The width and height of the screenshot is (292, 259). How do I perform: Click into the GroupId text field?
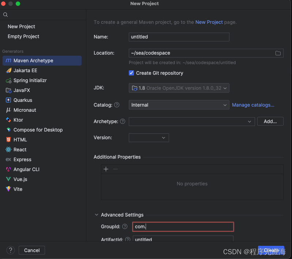(x=183, y=227)
